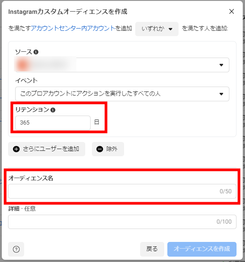
Task: Click the オーディエンスを作成 button
Action: (x=202, y=249)
